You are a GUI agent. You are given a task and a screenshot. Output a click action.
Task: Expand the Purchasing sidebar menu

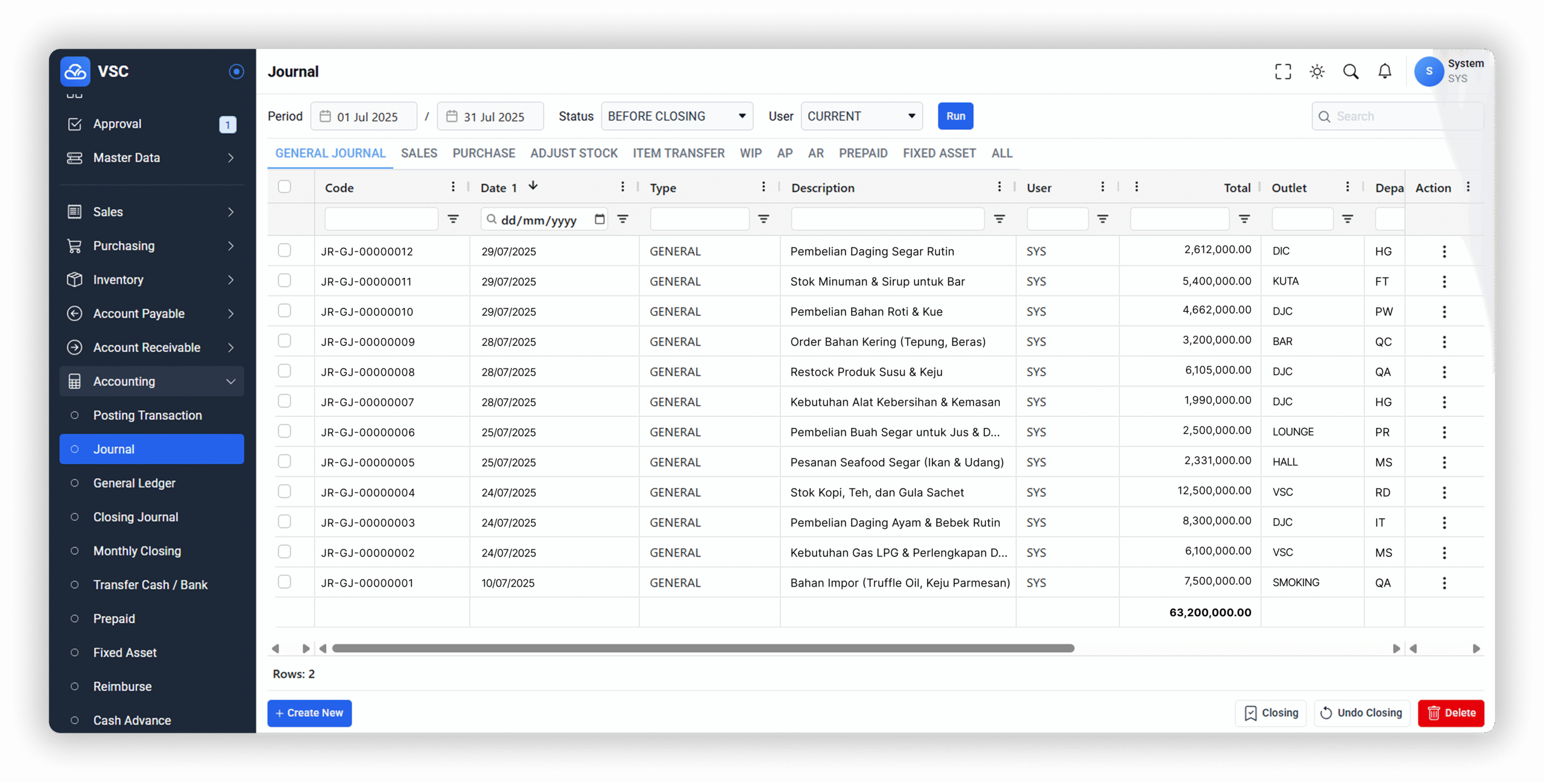[151, 246]
